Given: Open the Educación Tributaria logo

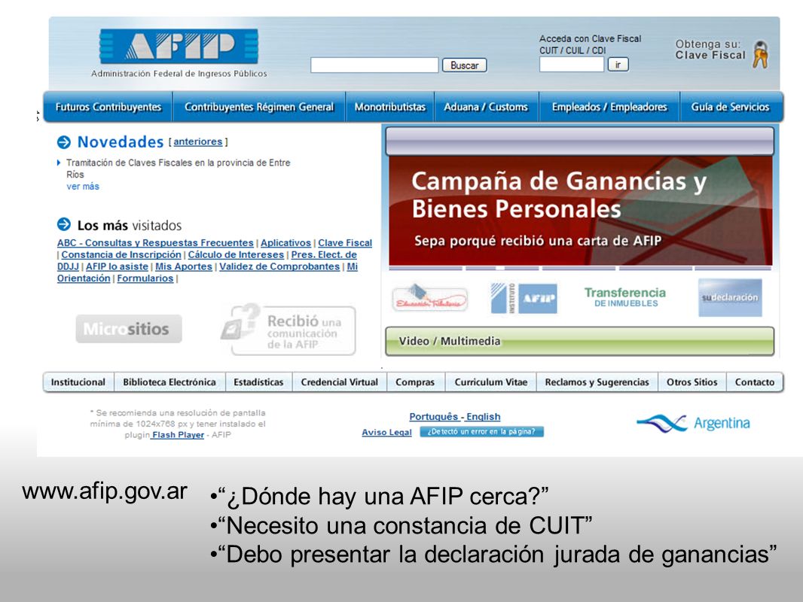Looking at the screenshot, I should click(430, 298).
